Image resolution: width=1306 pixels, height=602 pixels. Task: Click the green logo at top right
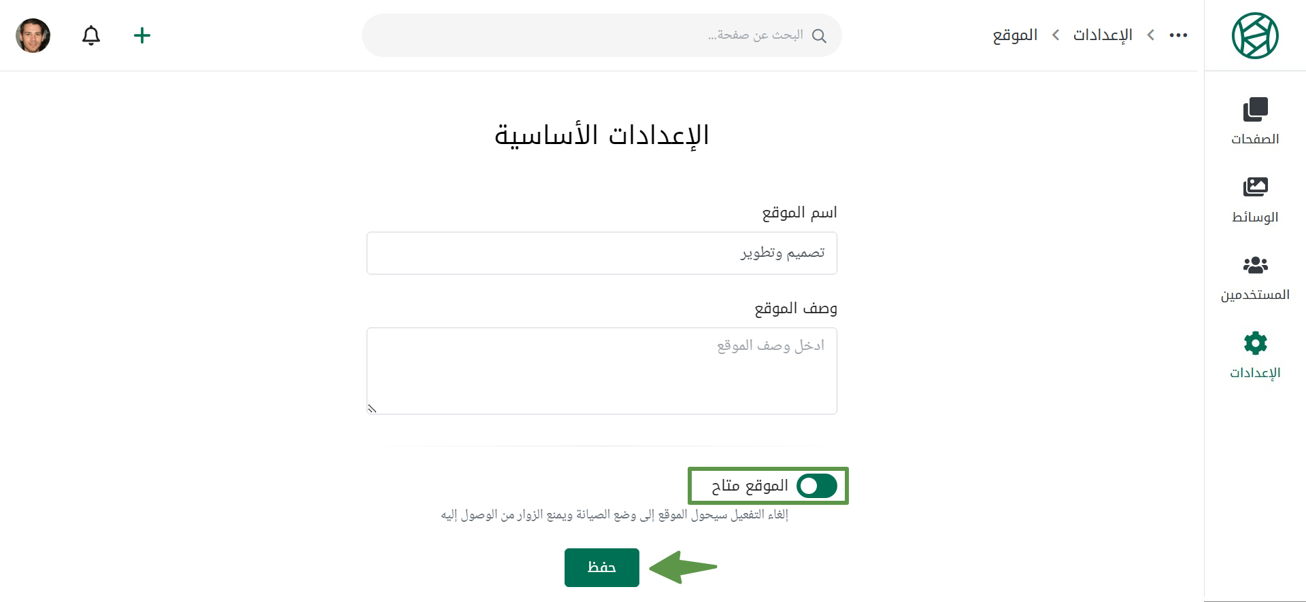pyautogui.click(x=1255, y=35)
